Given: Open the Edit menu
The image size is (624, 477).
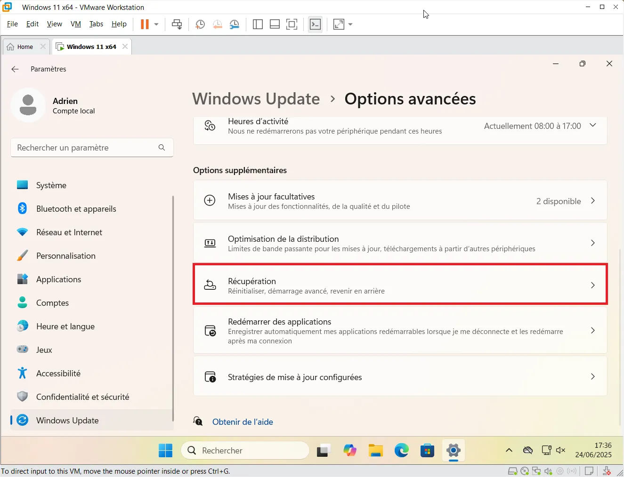Looking at the screenshot, I should pyautogui.click(x=32, y=24).
